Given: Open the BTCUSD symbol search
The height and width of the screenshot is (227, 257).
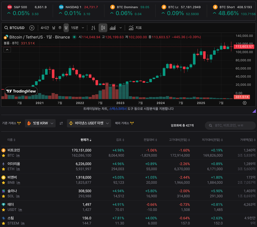Looking at the screenshot, I should (x=14, y=28).
